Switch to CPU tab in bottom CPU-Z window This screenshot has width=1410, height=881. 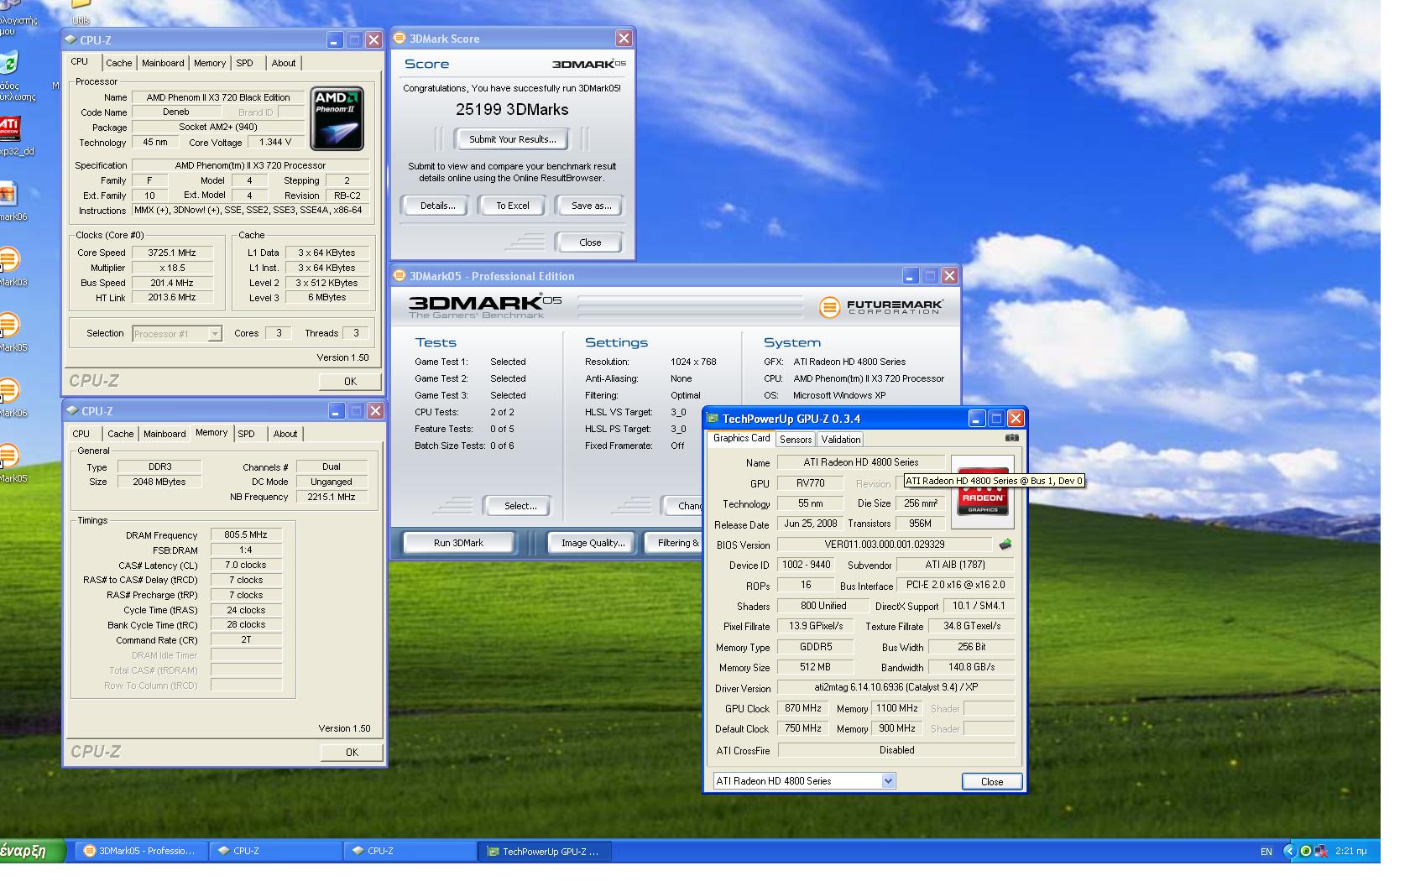[81, 434]
